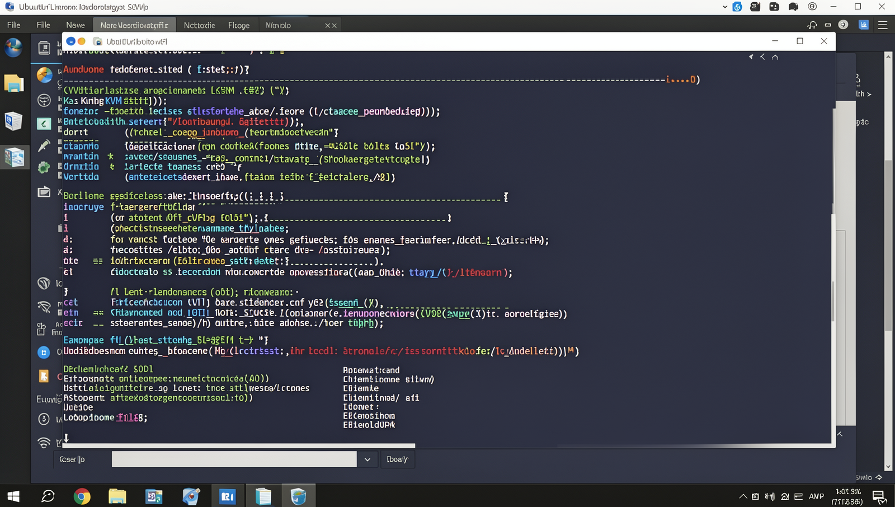
Task: Select the active 'Nare Vesrdiiovatrflr' tab
Action: point(134,25)
